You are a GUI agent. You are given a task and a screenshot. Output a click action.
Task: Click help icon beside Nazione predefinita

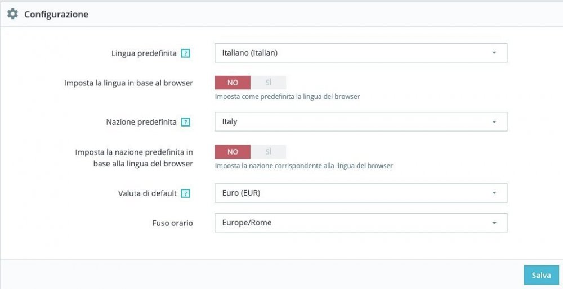pos(186,122)
